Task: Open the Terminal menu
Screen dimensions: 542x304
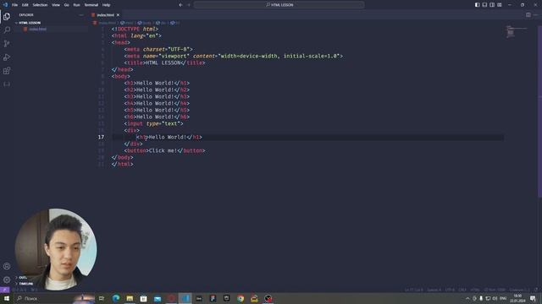Action: 91,5
